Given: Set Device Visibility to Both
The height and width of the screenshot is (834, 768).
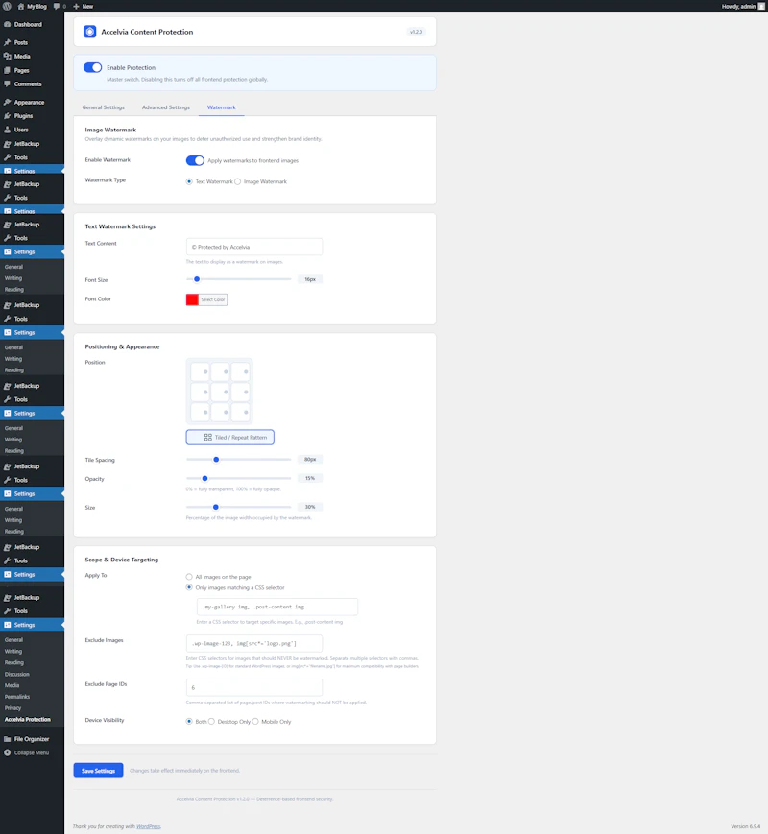Looking at the screenshot, I should point(189,722).
